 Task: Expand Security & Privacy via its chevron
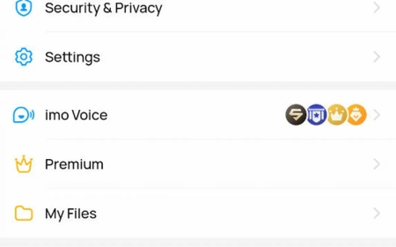click(377, 8)
